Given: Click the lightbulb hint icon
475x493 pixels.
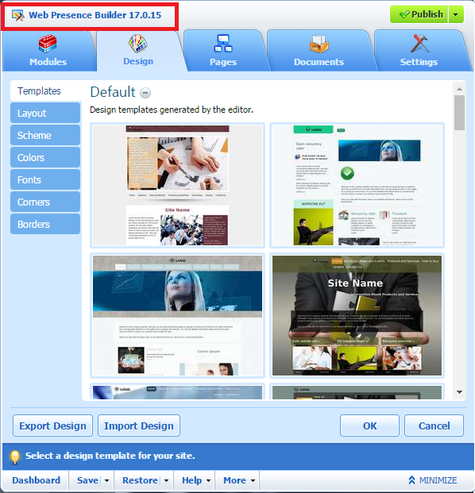Looking at the screenshot, I should [x=15, y=456].
